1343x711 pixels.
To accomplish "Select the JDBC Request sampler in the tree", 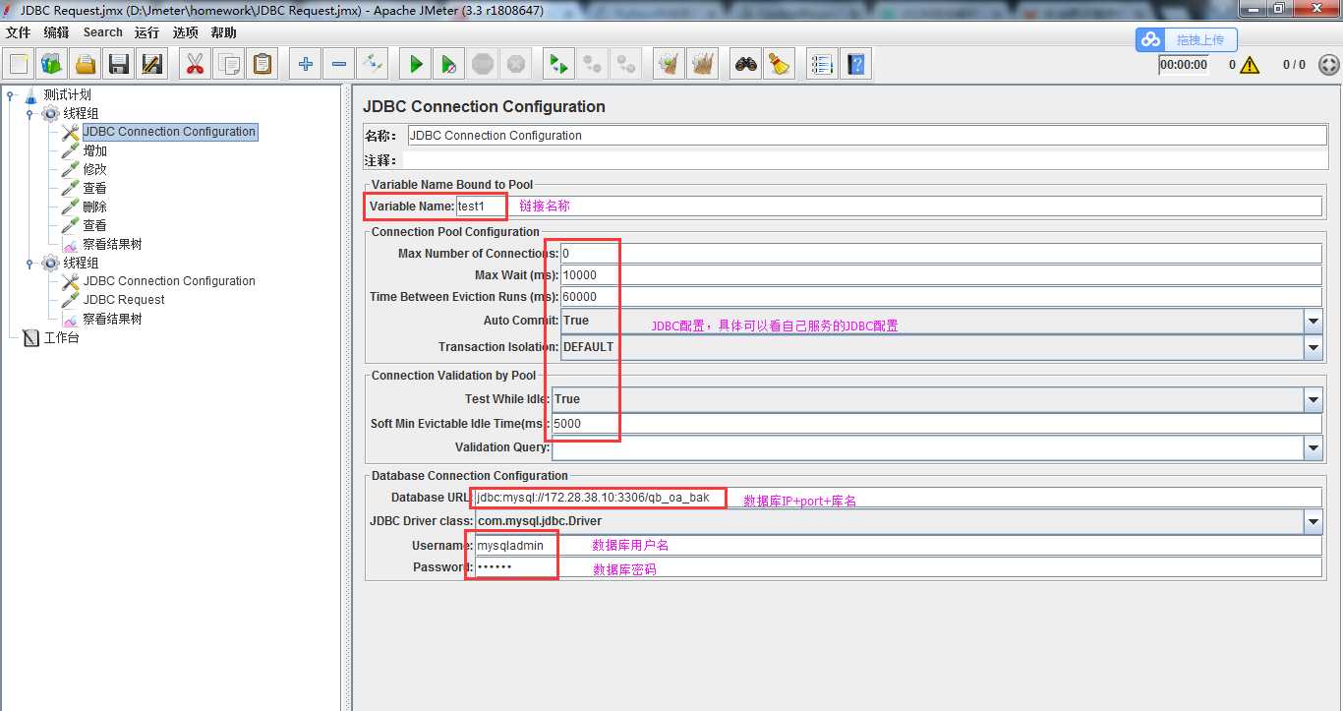I will tap(124, 300).
